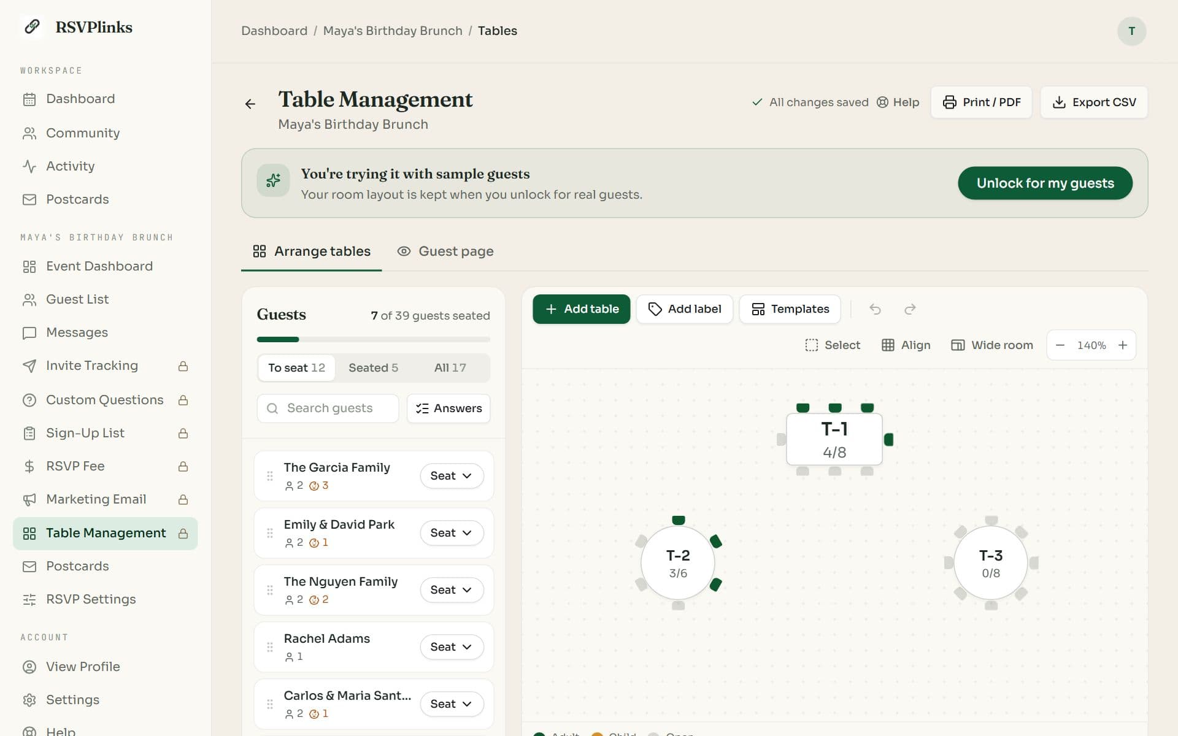Open Seat dropdown for The Garcia Family

point(452,476)
